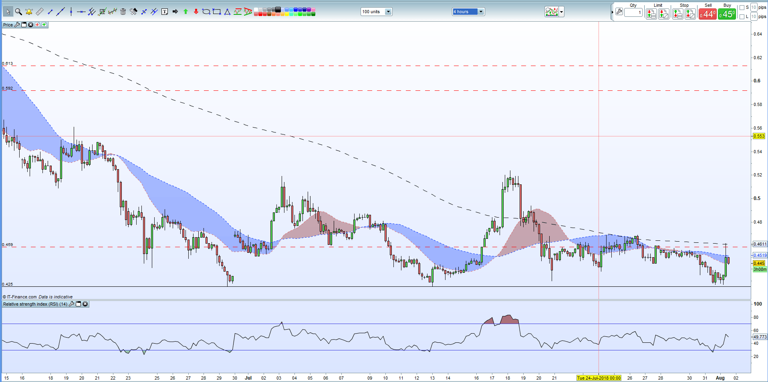Click the second Limit order button
The width and height of the screenshot is (768, 382).
pos(664,14)
